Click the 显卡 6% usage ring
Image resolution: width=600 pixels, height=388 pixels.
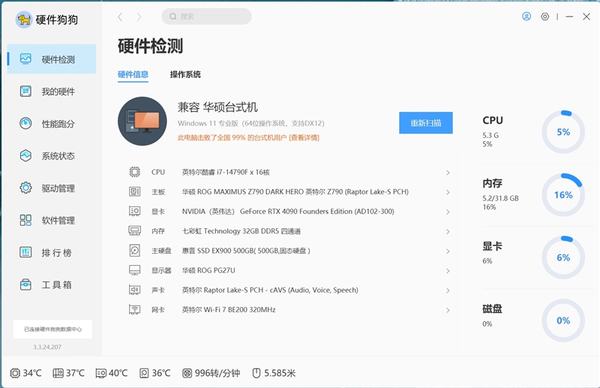point(563,257)
